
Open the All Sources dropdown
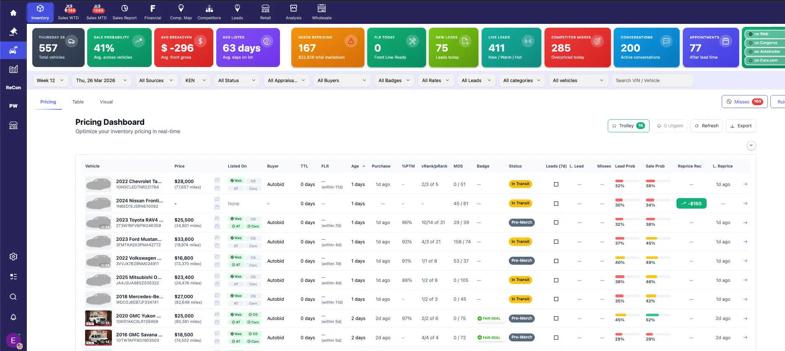pyautogui.click(x=156, y=80)
